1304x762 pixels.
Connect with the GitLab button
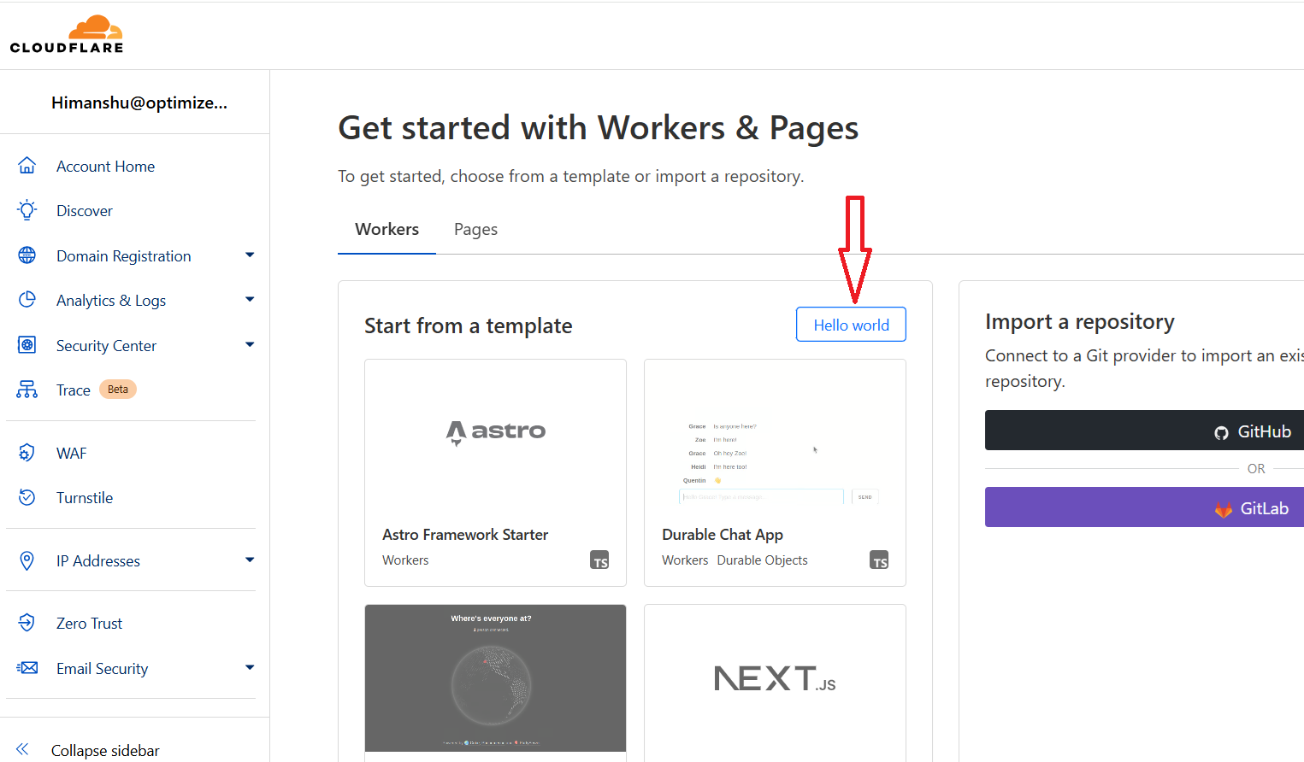1144,507
